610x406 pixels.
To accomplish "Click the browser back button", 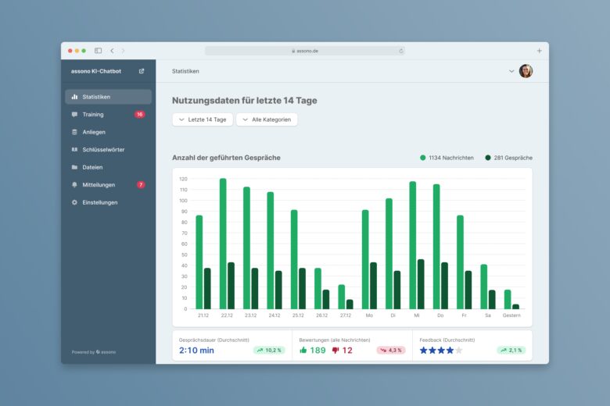I will (x=112, y=51).
